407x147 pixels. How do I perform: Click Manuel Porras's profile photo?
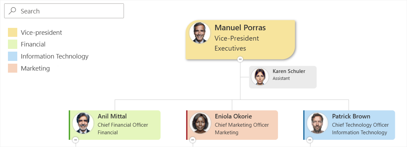[x=200, y=33]
